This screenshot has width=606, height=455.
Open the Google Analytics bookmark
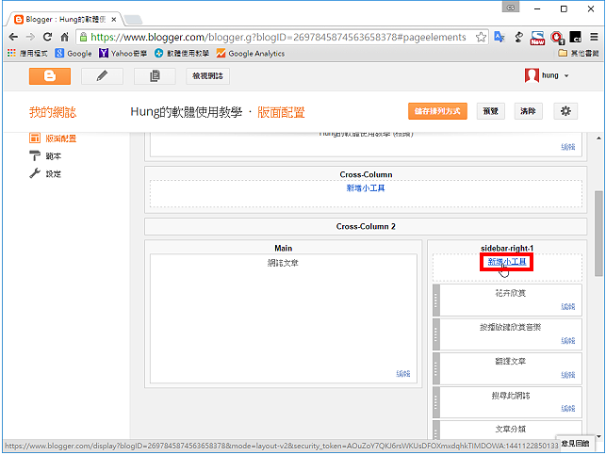point(251,54)
